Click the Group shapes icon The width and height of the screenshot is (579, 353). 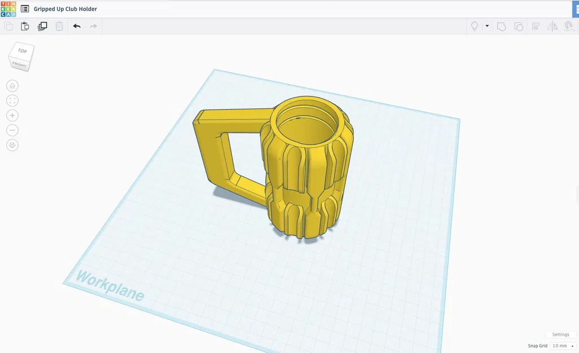coord(501,27)
